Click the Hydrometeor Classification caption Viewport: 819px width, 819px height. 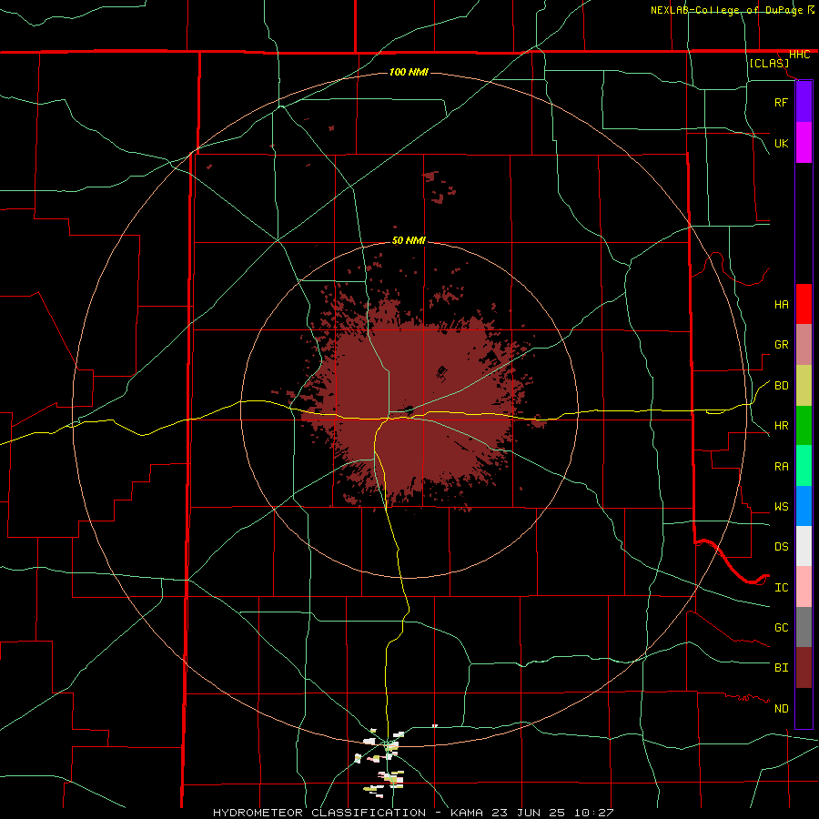pyautogui.click(x=413, y=813)
